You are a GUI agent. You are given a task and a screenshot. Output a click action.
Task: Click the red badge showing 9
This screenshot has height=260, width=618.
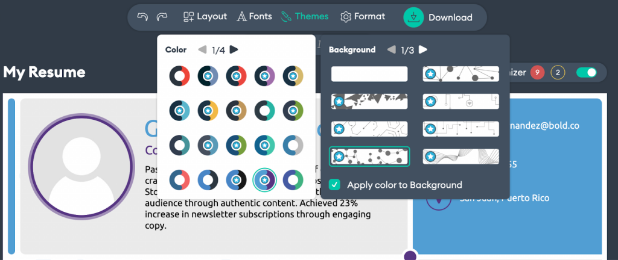point(537,73)
